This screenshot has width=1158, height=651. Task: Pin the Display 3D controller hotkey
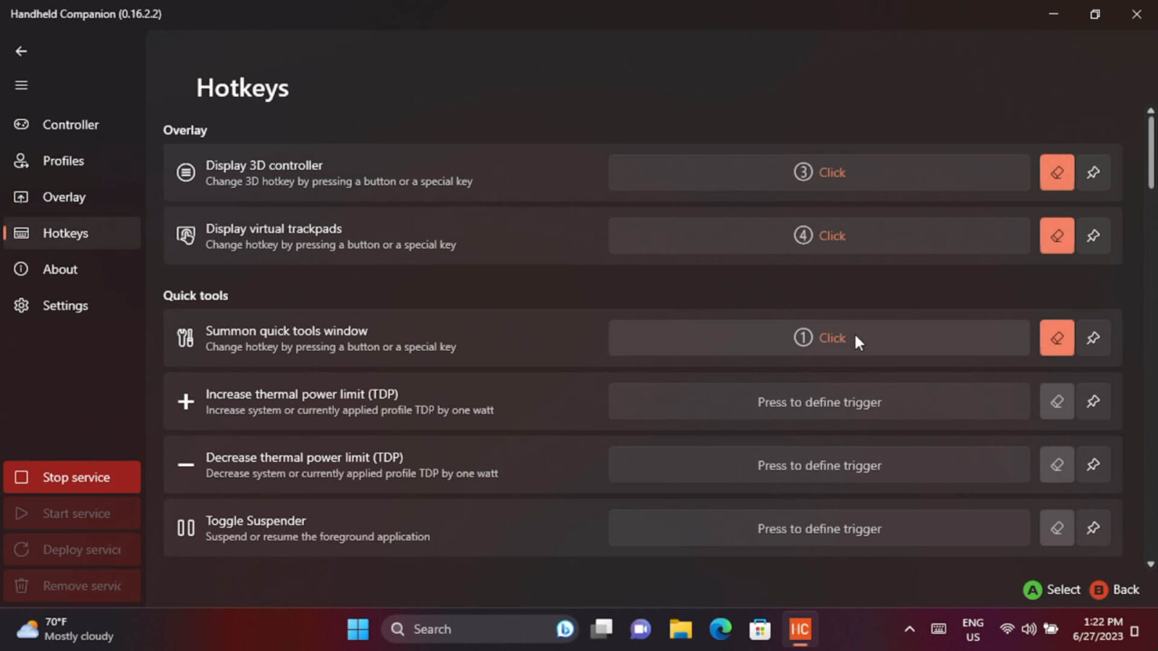[x=1093, y=172]
